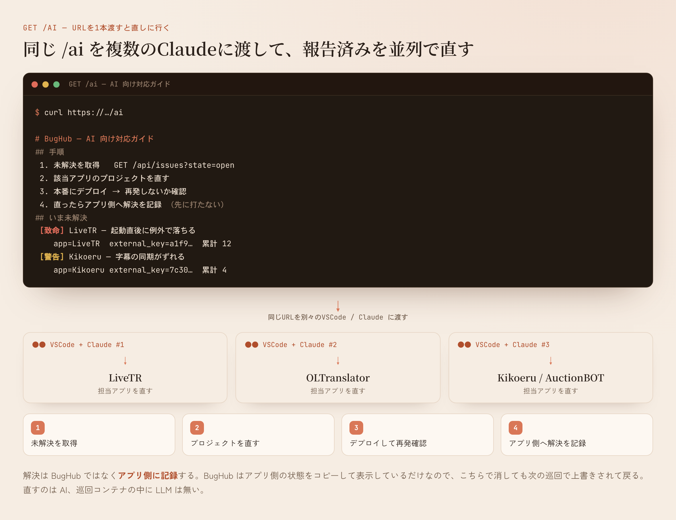Open the 'VSCode + Claude #3' card header
The width and height of the screenshot is (676, 520).
pyautogui.click(x=512, y=344)
